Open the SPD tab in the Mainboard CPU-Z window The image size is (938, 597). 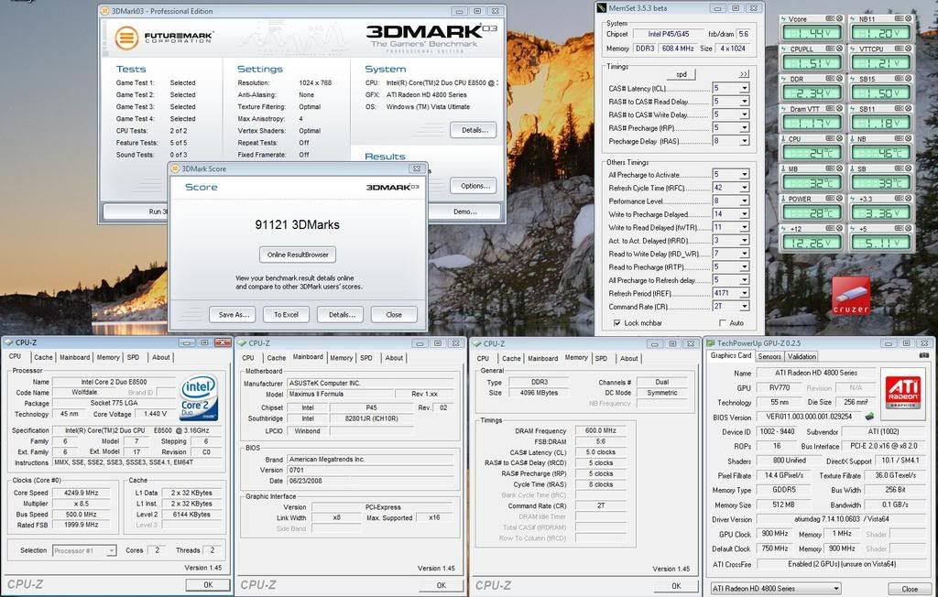coord(366,358)
